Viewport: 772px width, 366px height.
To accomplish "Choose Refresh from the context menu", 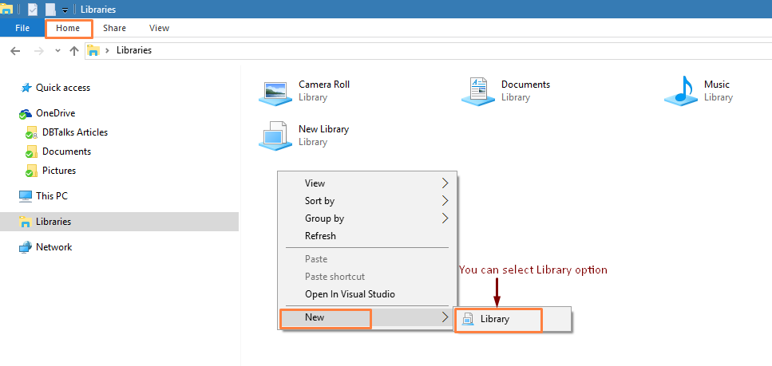I will pos(320,236).
